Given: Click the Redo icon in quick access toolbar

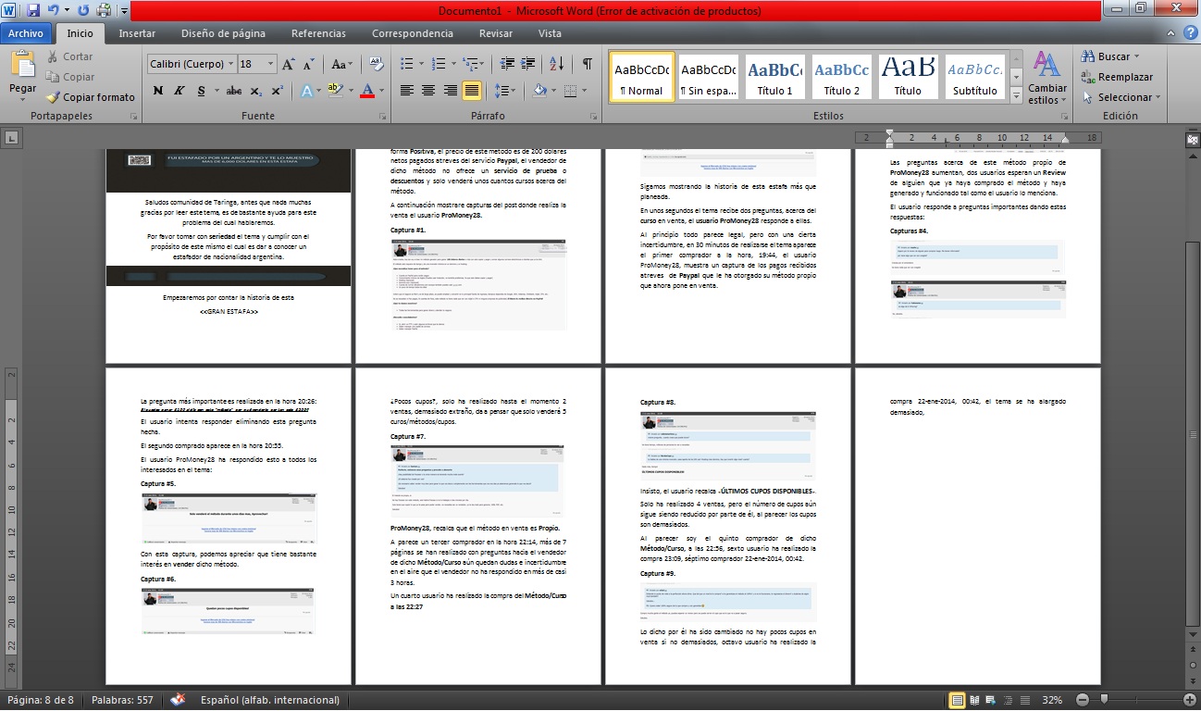Looking at the screenshot, I should tap(84, 11).
